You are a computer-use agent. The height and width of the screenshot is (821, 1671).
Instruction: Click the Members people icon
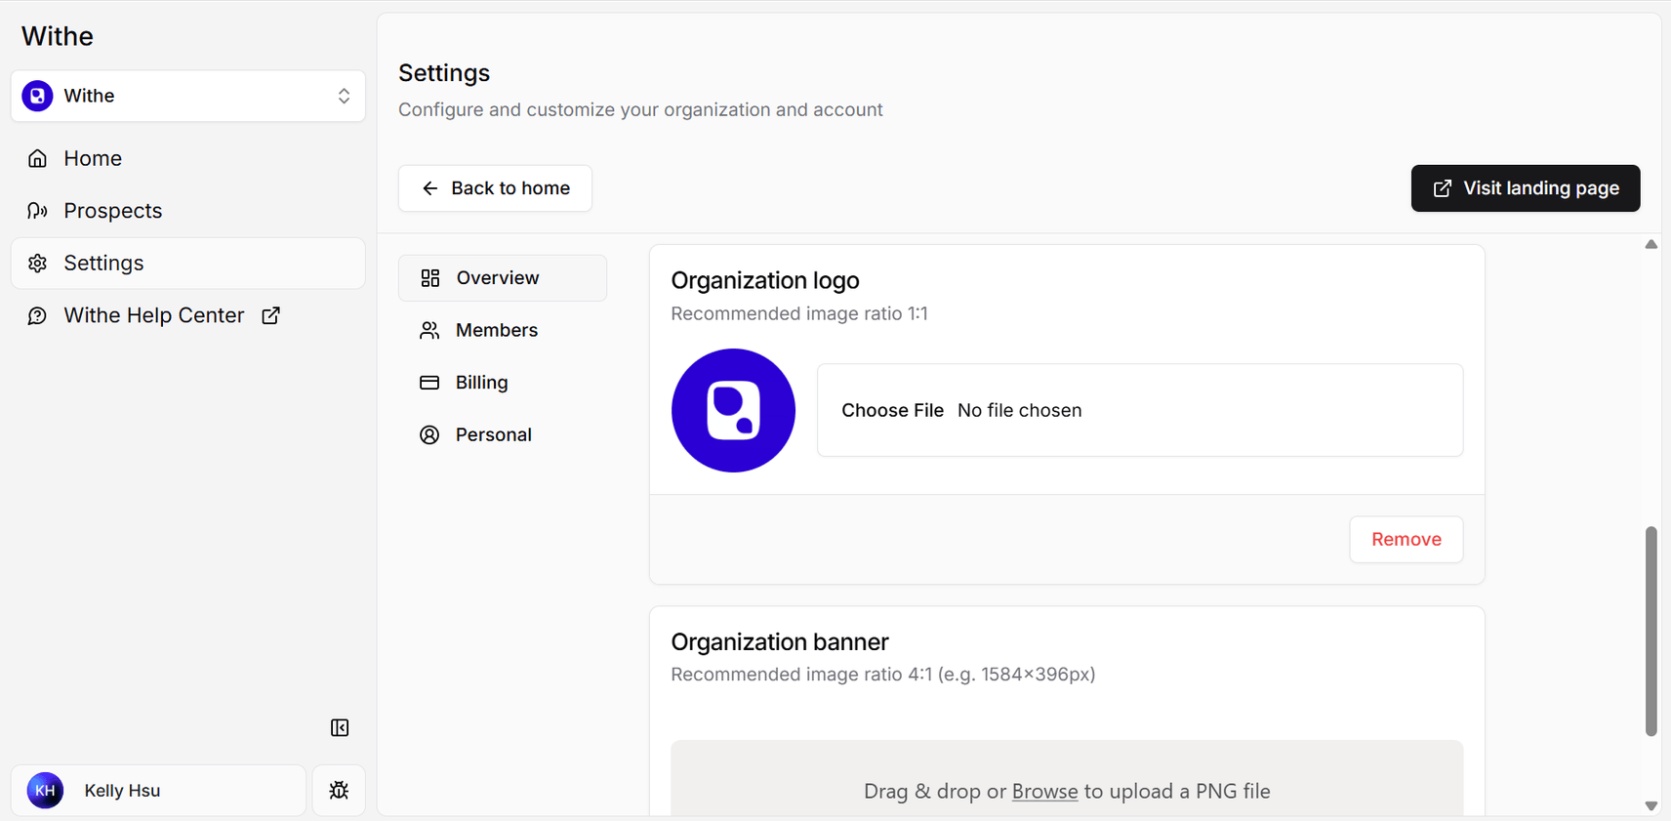(x=429, y=330)
